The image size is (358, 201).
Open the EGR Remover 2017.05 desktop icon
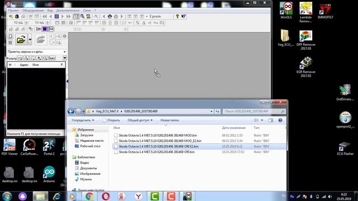pyautogui.click(x=306, y=67)
